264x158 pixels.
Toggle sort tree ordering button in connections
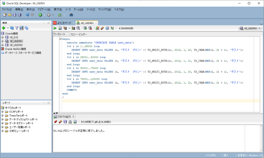coord(22,28)
